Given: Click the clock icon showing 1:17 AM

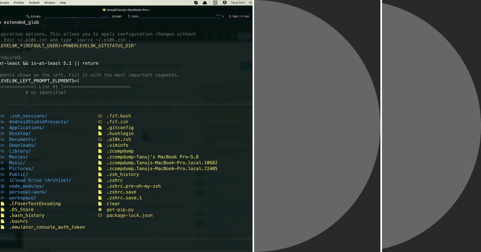Looking at the screenshot, I should [x=230, y=16].
